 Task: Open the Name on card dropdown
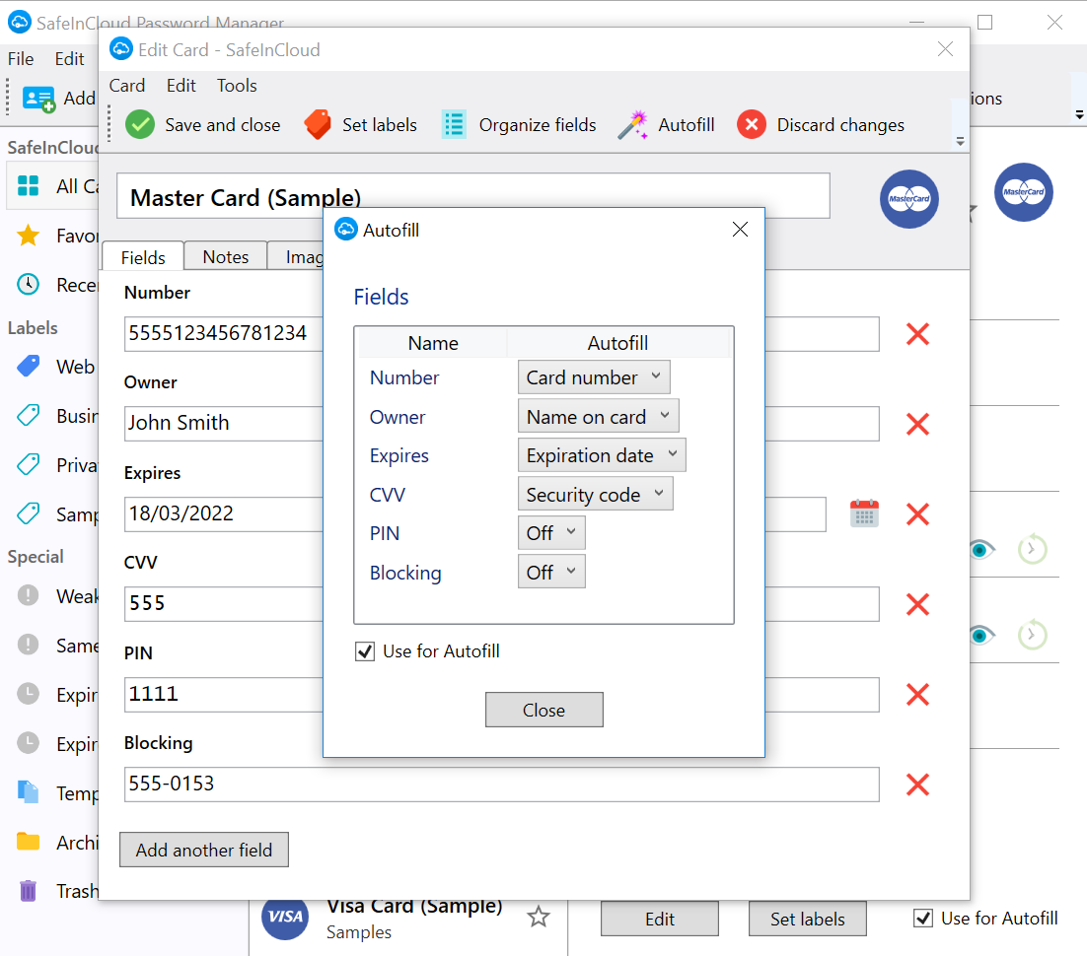click(x=599, y=416)
